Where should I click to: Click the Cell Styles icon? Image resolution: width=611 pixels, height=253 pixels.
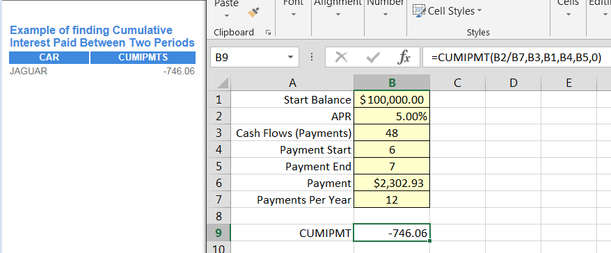419,11
